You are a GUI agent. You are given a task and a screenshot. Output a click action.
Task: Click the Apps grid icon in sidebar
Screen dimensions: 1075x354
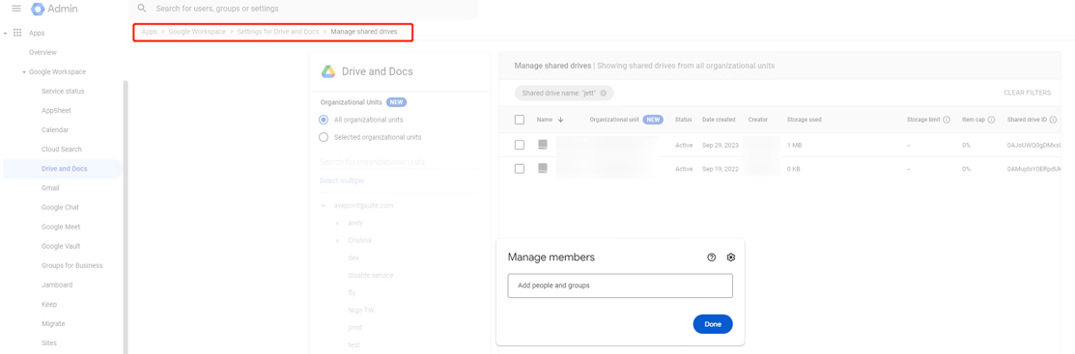(17, 33)
